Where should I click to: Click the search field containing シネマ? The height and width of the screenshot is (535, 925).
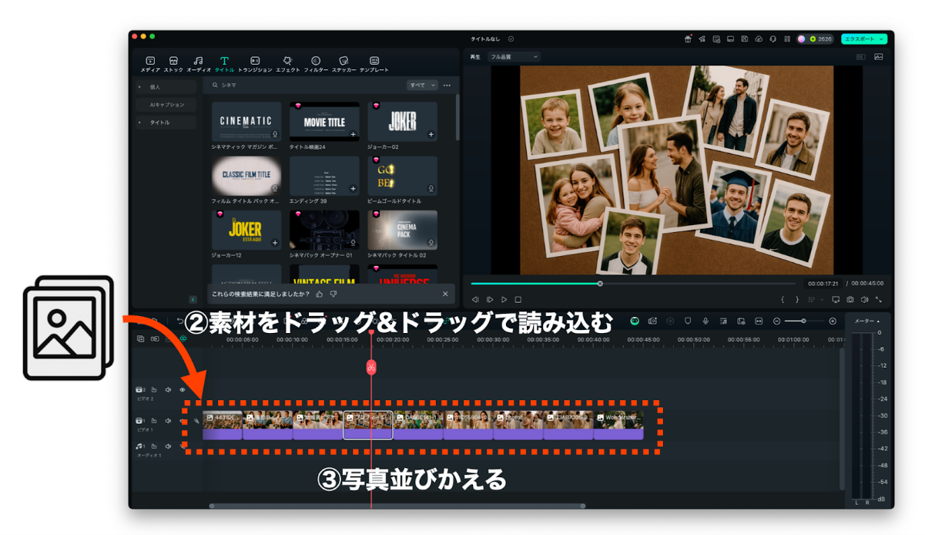(x=306, y=85)
